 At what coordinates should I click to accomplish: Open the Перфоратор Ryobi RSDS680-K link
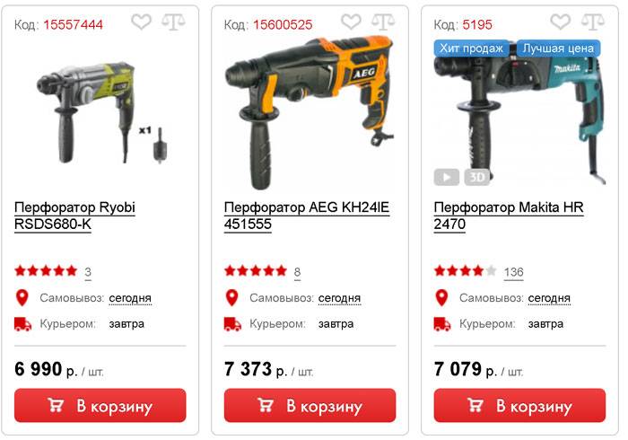(74, 216)
